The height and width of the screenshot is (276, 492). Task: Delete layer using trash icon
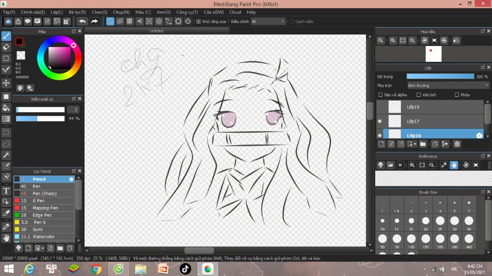457,144
